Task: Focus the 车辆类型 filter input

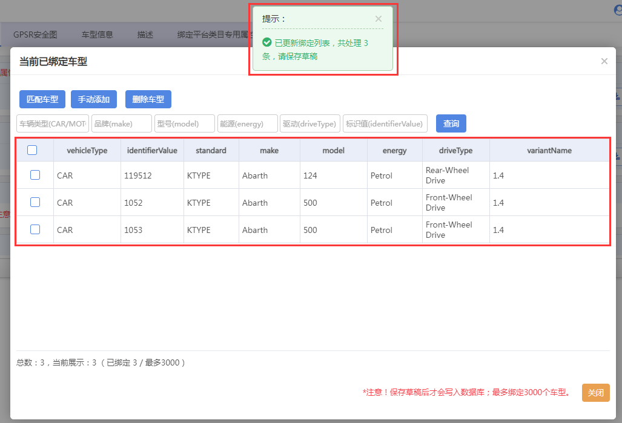Action: pos(53,123)
